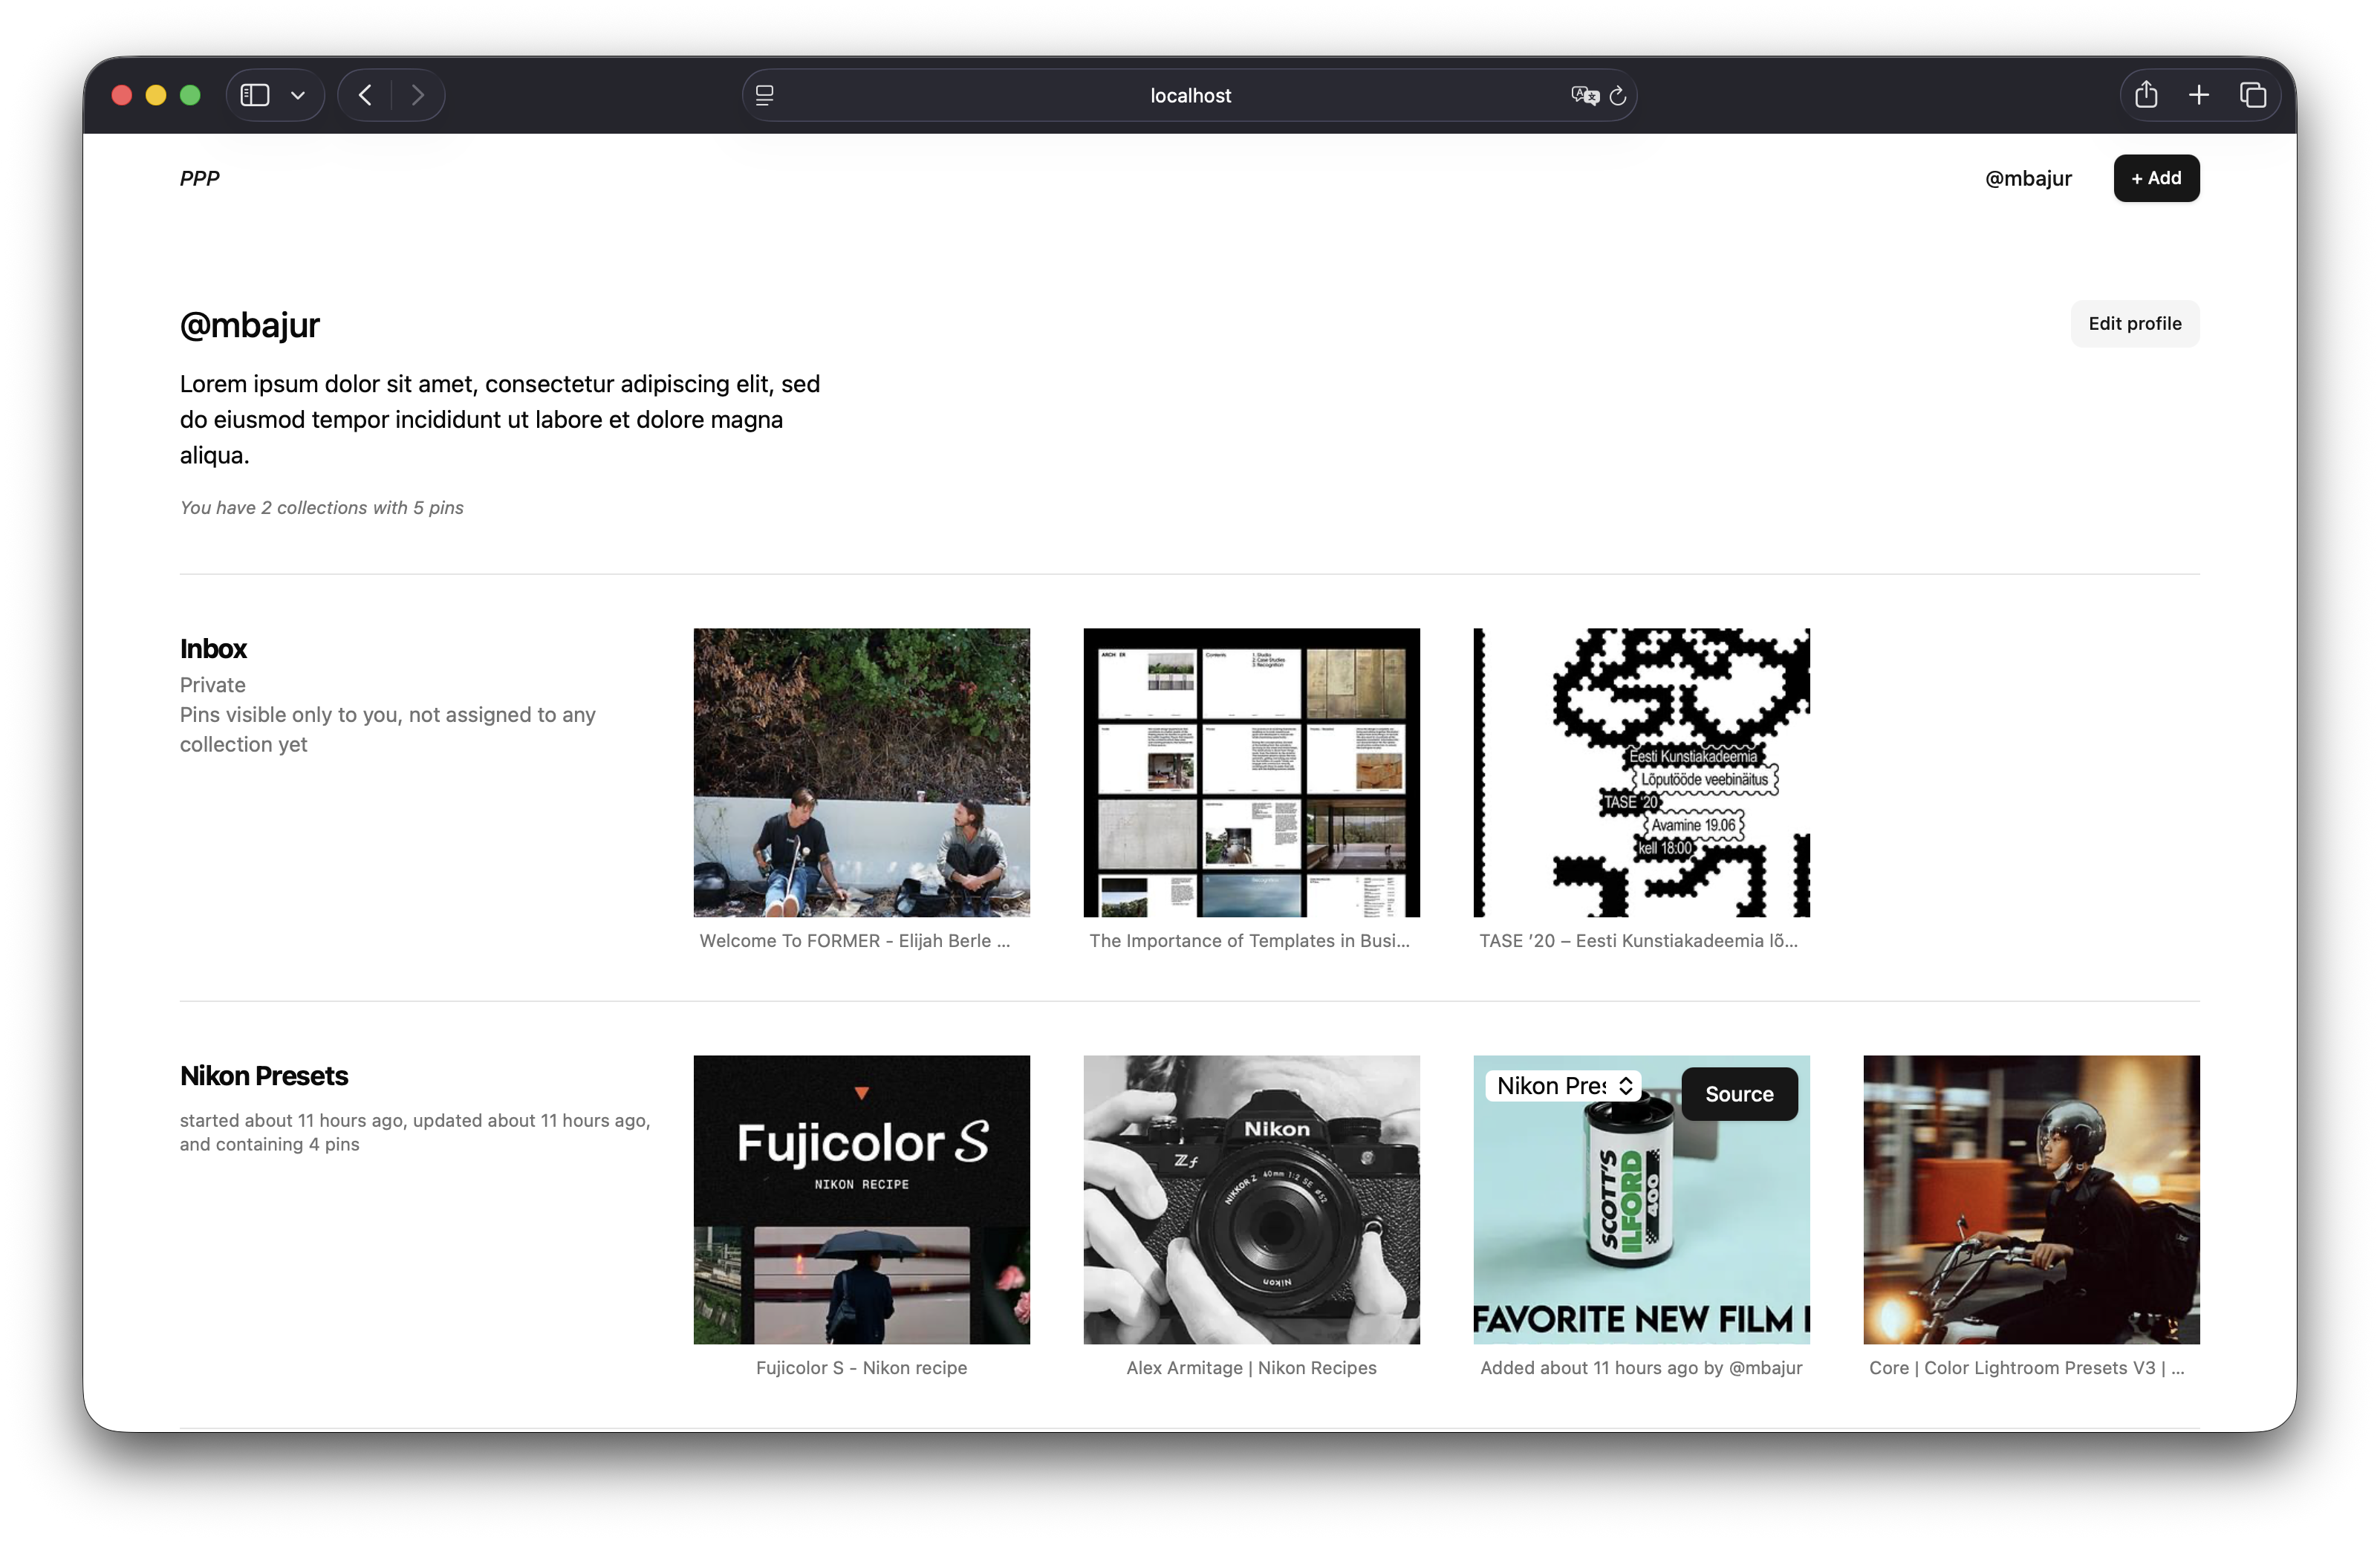Click 'started about 11 hours ago' collection details
The width and height of the screenshot is (2380, 1542).
(x=415, y=1133)
